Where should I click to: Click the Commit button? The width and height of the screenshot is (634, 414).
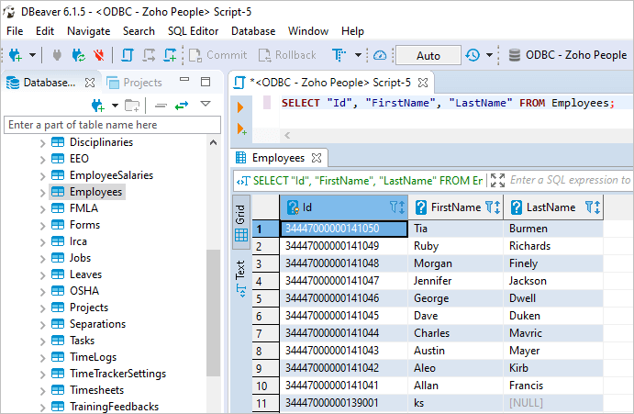point(218,55)
